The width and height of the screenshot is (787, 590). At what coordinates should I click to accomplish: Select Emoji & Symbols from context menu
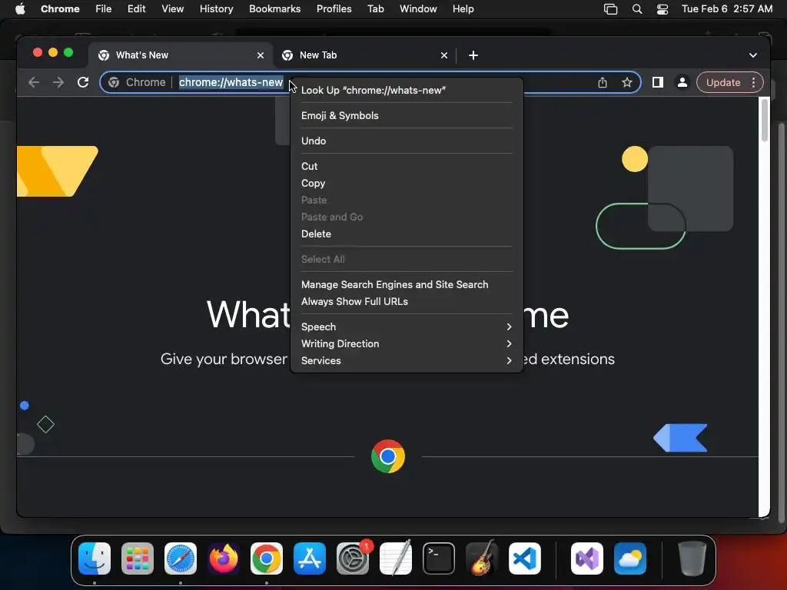click(407, 115)
